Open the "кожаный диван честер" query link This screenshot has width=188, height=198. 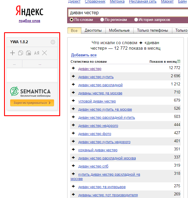point(98,150)
